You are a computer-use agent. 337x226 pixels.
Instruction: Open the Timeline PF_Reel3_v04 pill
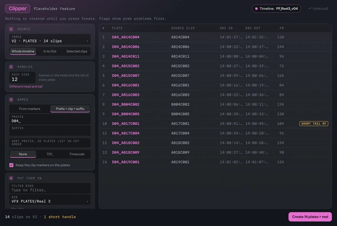[276, 8]
